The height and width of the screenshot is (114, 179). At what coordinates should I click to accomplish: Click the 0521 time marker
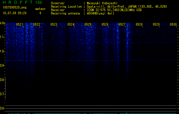click(20, 25)
